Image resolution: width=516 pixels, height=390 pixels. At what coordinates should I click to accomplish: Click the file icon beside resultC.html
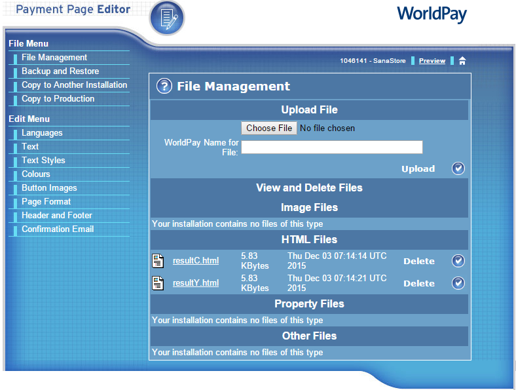point(158,261)
